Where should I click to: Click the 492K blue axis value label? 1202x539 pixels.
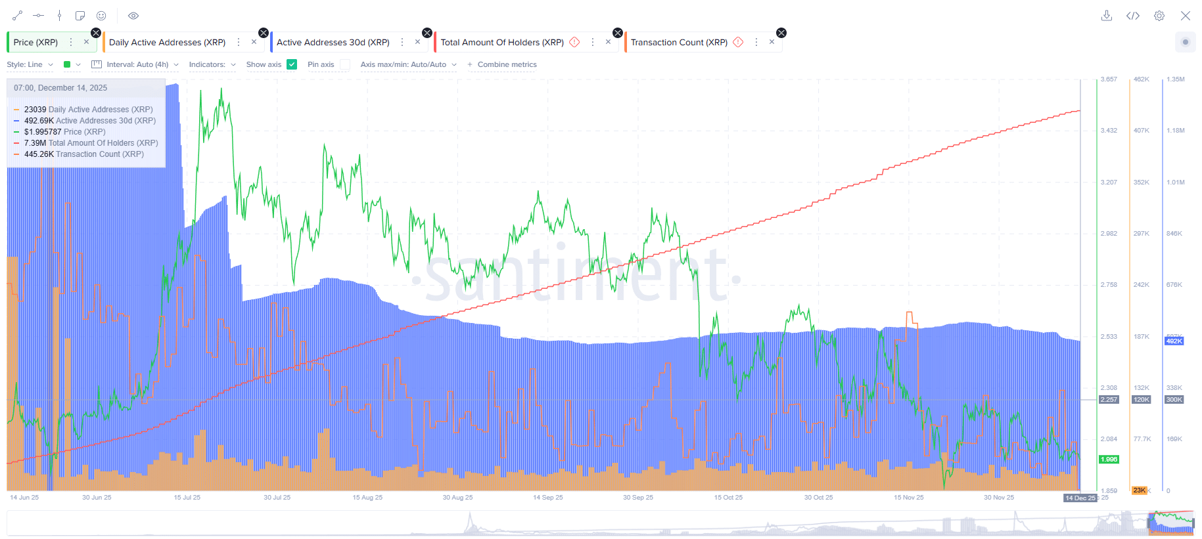click(1174, 341)
